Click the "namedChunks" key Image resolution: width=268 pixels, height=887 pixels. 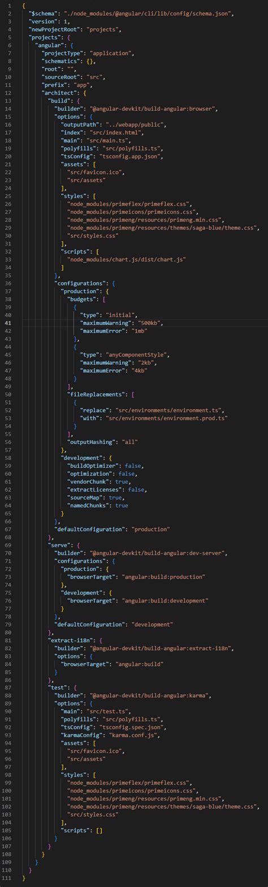[x=88, y=505]
